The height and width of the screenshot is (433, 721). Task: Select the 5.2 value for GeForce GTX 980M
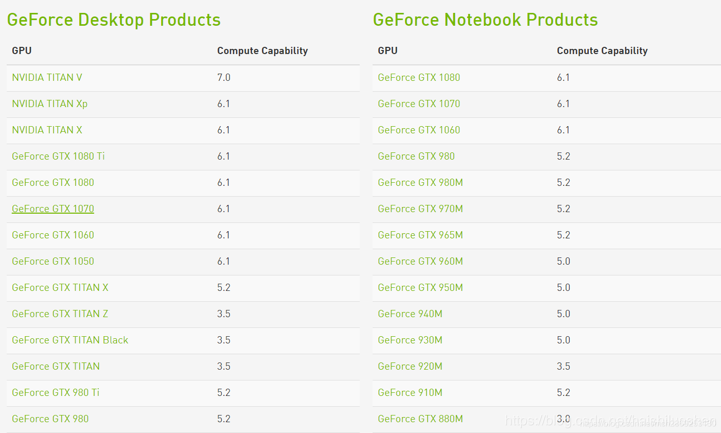564,183
